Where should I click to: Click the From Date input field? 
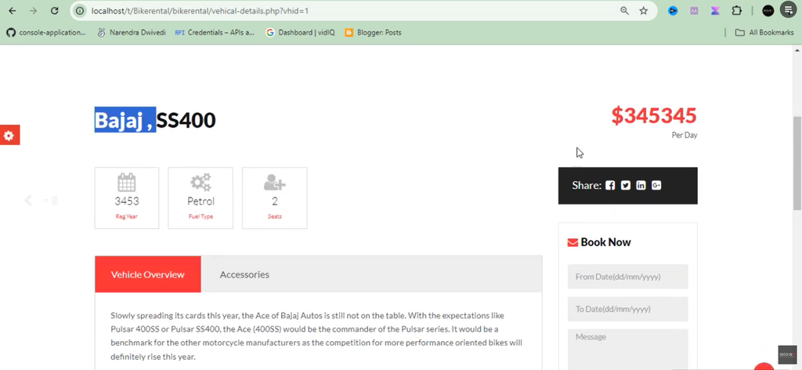(x=627, y=277)
